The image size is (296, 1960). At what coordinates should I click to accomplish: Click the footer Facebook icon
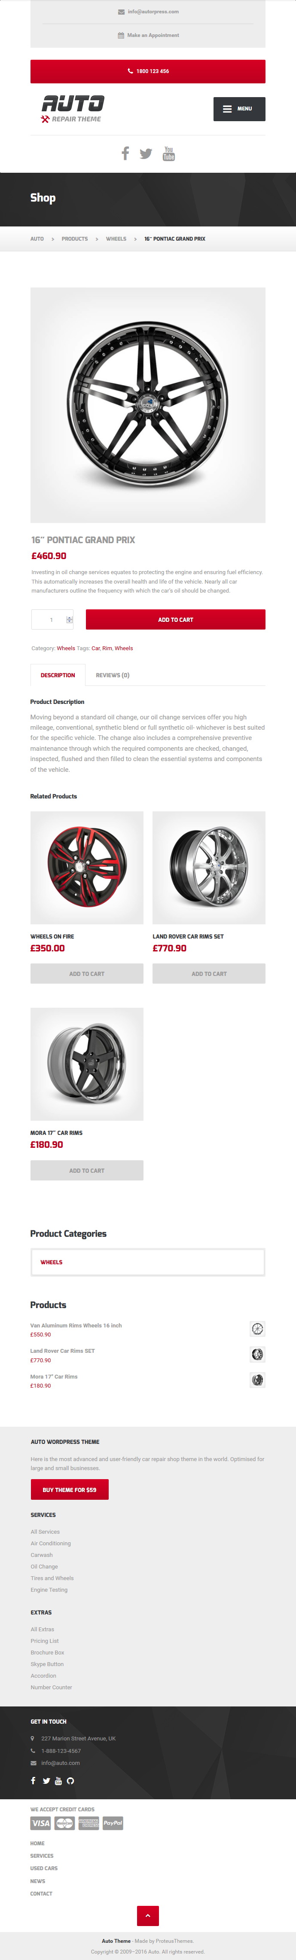coord(33,1781)
